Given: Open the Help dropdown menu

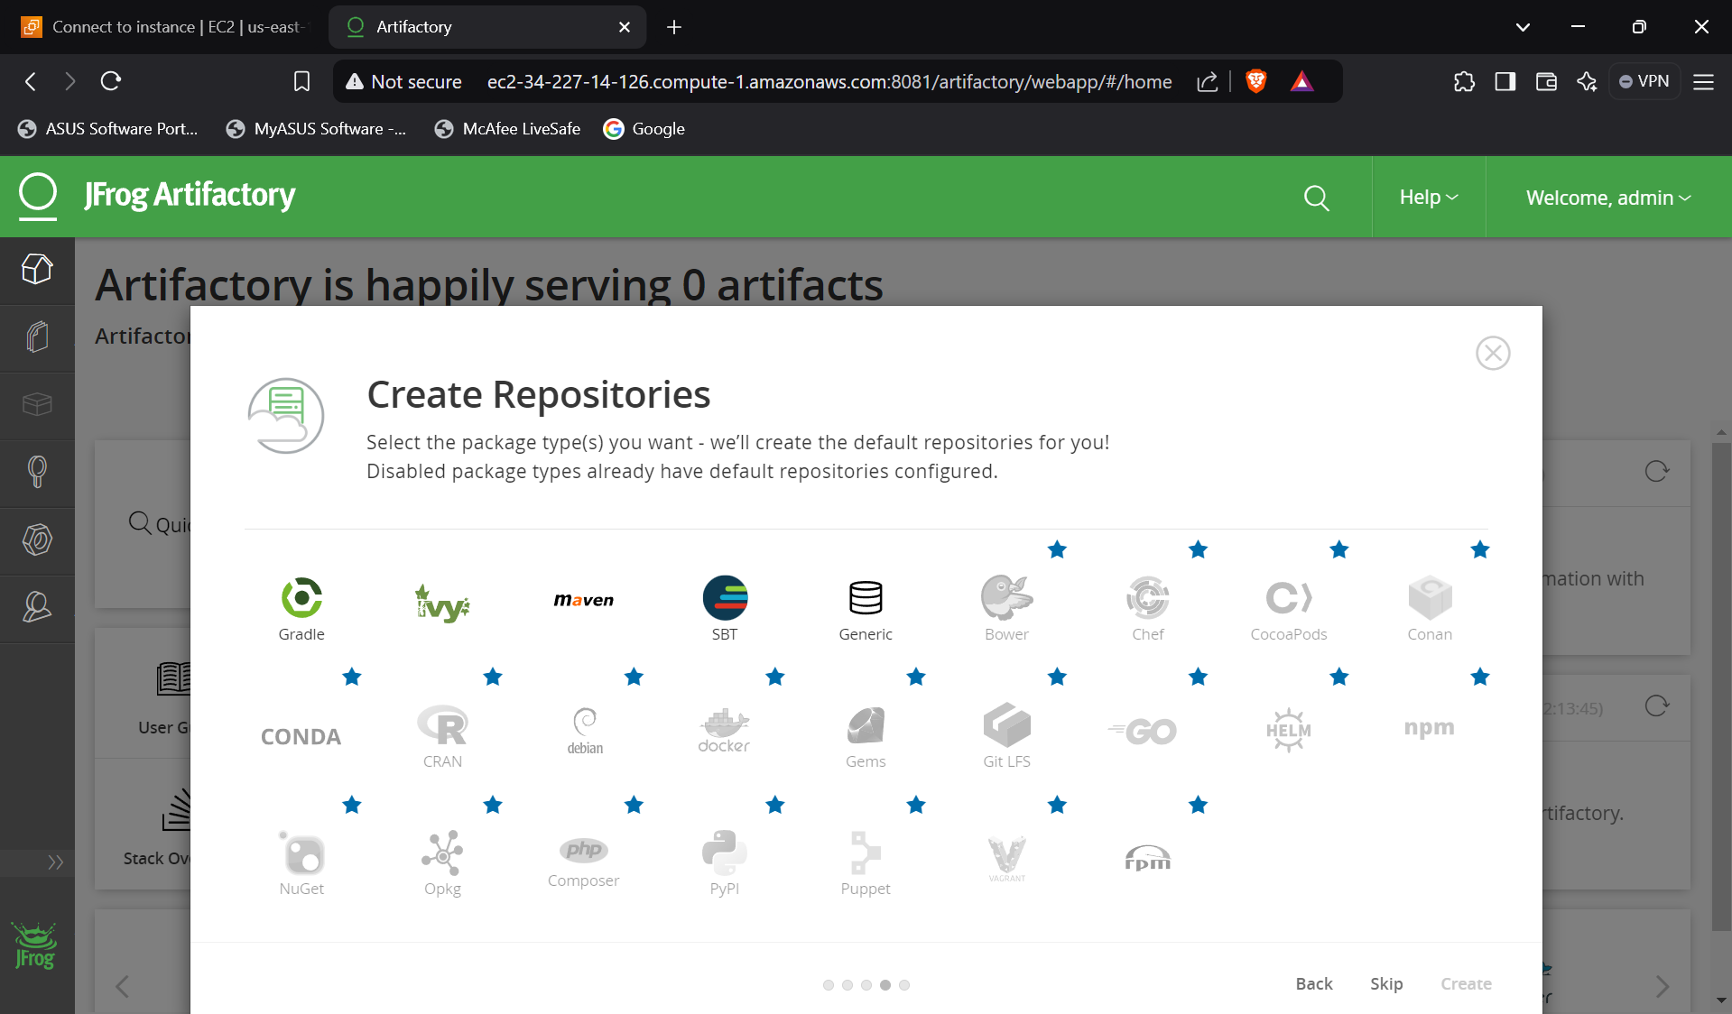Looking at the screenshot, I should [x=1427, y=197].
